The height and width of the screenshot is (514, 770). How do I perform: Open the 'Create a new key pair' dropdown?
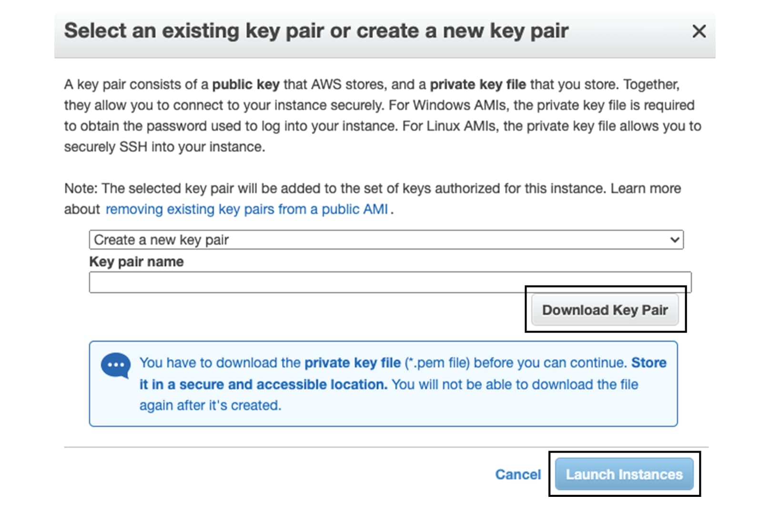(x=386, y=240)
